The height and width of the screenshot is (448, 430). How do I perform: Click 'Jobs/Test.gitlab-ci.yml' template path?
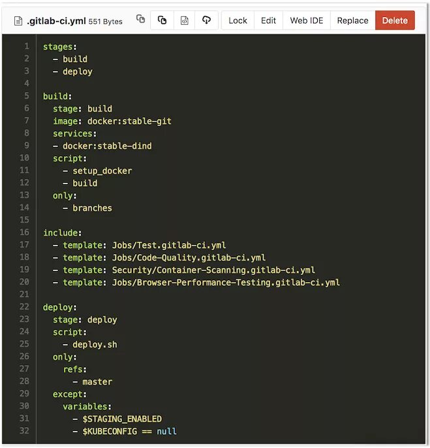click(169, 245)
